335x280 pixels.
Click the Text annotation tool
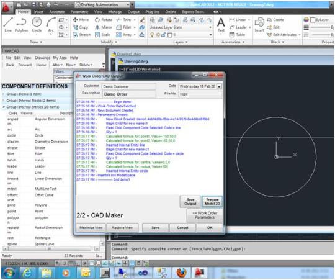pos(221,25)
